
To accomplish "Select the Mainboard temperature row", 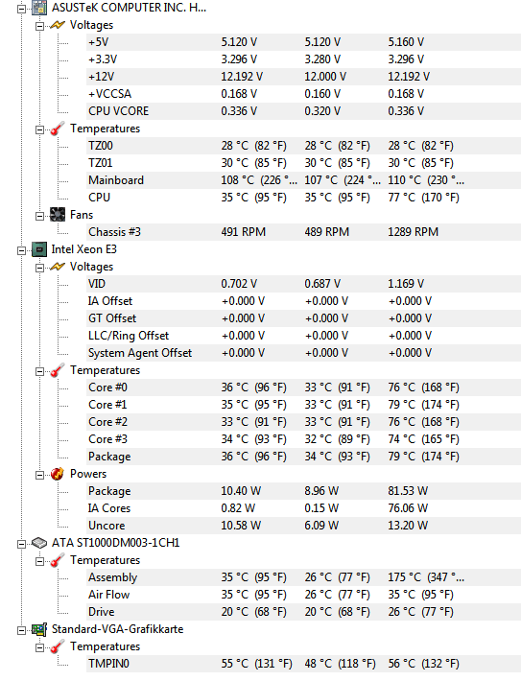I will [x=303, y=180].
